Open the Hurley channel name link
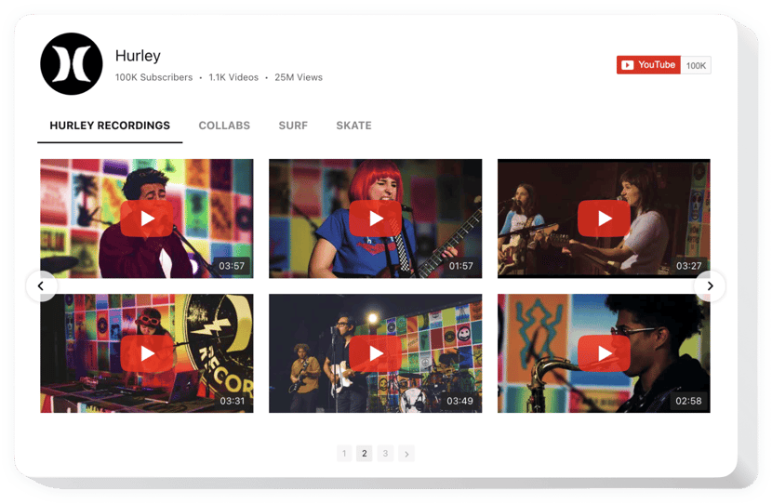The image size is (772, 504). coord(138,56)
